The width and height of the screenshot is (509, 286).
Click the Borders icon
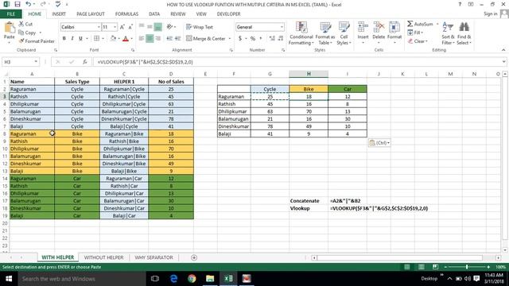(96, 38)
